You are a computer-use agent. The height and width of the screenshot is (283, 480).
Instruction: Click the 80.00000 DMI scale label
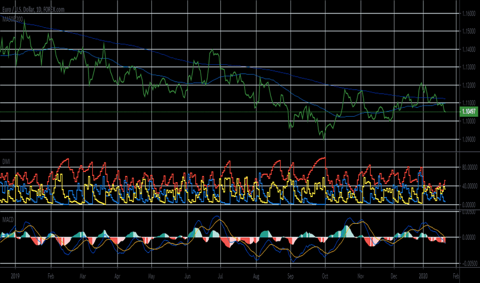click(x=469, y=167)
